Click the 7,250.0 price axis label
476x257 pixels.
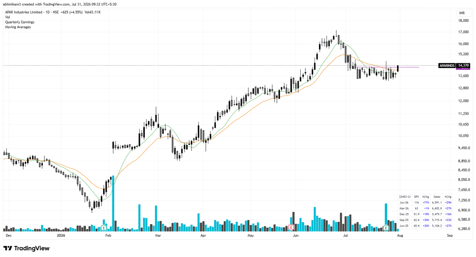click(x=464, y=201)
